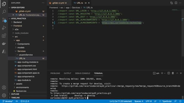Add a new terminal
The image size is (184, 103).
pos(162,73)
